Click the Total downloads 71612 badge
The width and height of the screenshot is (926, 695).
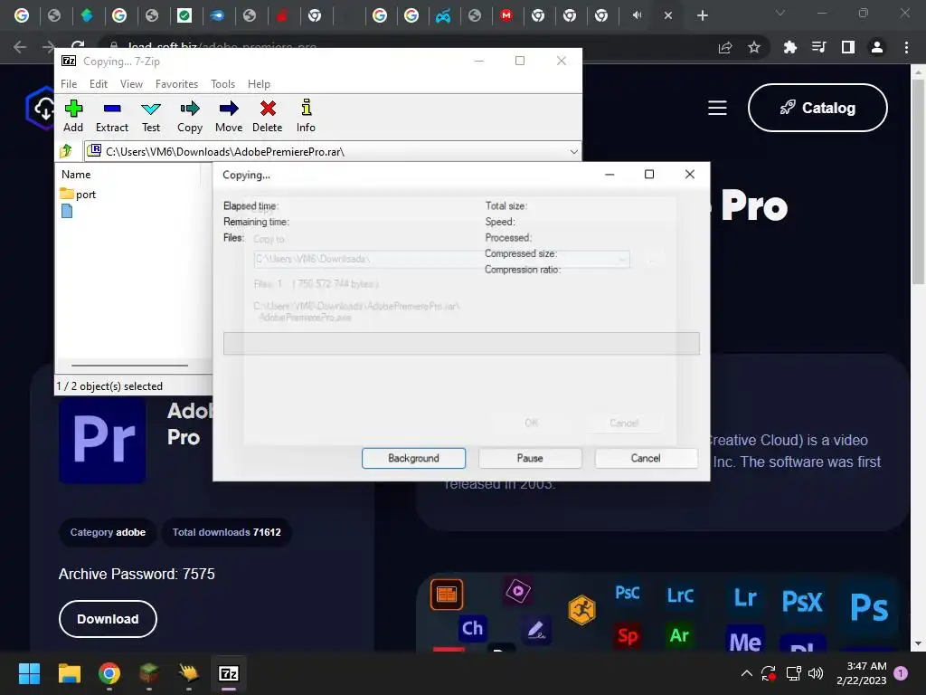coord(227,532)
